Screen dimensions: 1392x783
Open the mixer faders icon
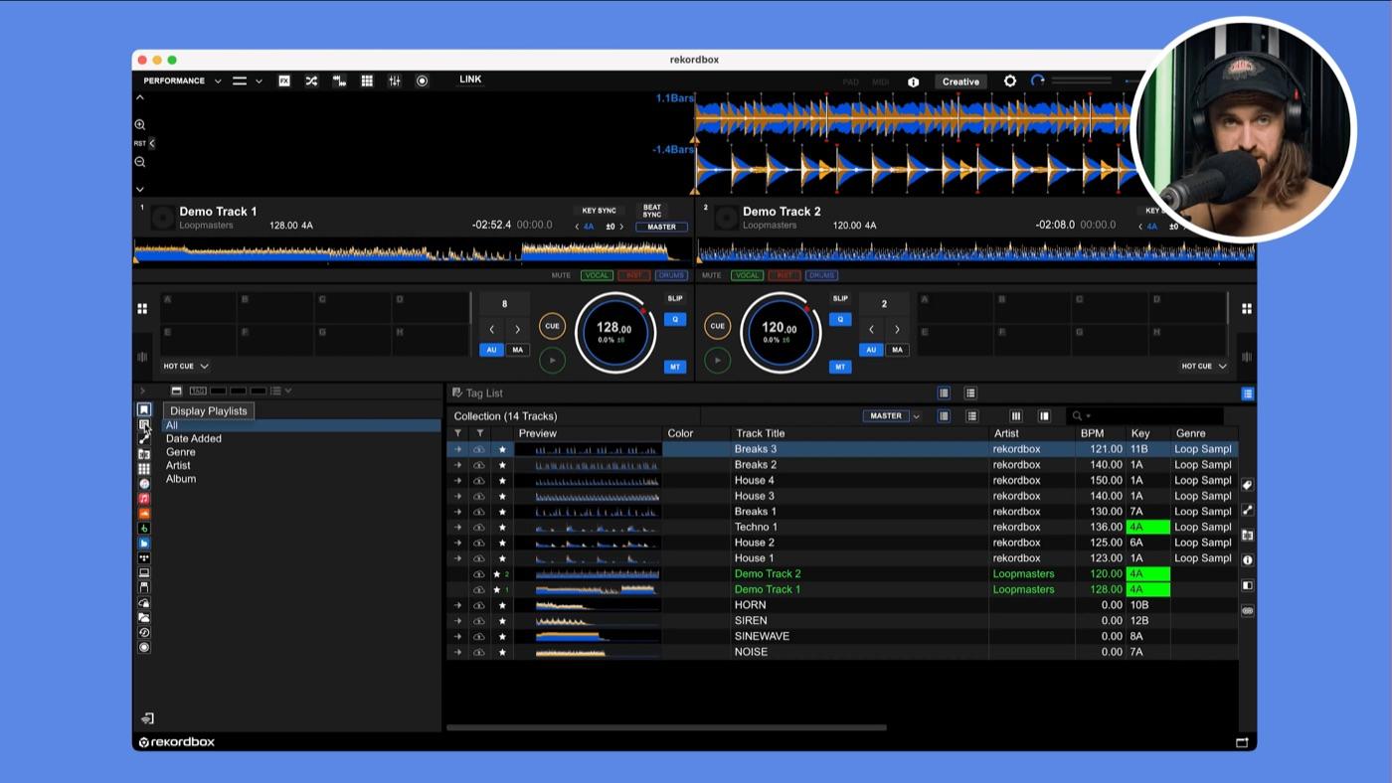pos(395,80)
